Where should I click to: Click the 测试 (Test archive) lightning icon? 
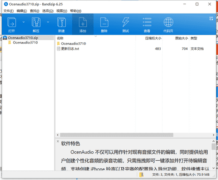pos(126,22)
